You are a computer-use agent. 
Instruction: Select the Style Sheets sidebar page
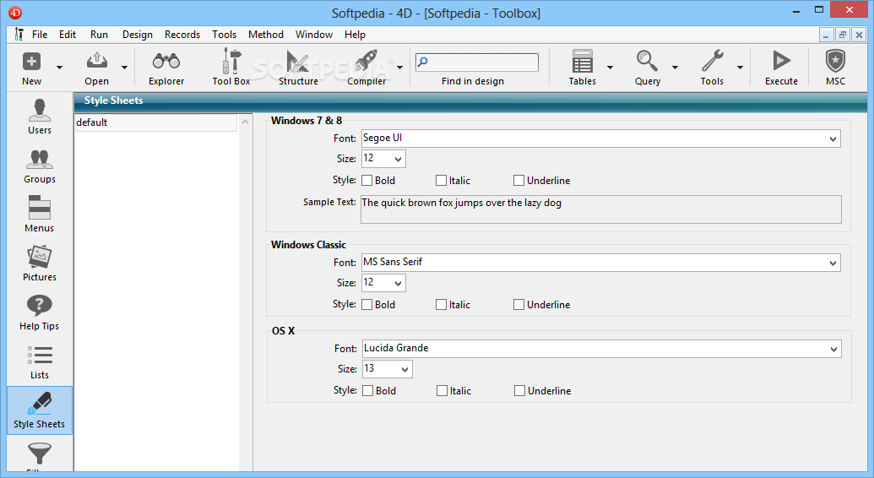click(x=40, y=410)
